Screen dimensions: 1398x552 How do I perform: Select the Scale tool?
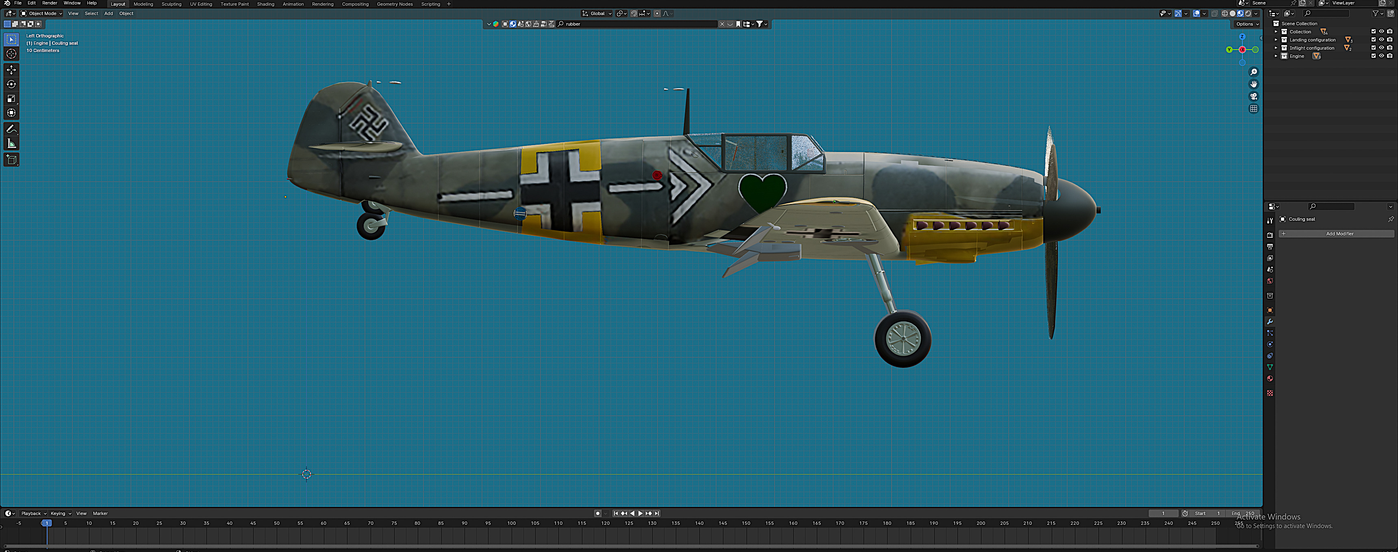11,98
